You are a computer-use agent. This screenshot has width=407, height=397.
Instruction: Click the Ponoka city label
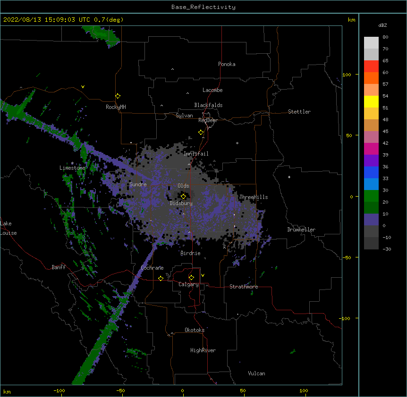(x=227, y=64)
